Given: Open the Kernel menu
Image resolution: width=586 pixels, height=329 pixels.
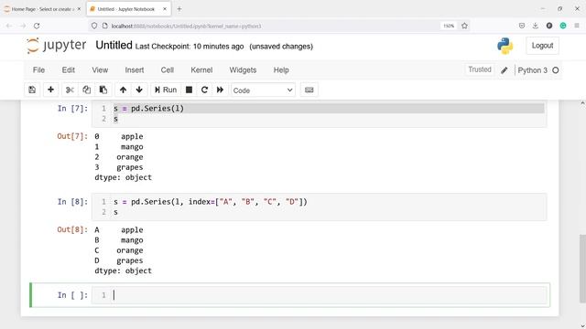Looking at the screenshot, I should tap(201, 70).
